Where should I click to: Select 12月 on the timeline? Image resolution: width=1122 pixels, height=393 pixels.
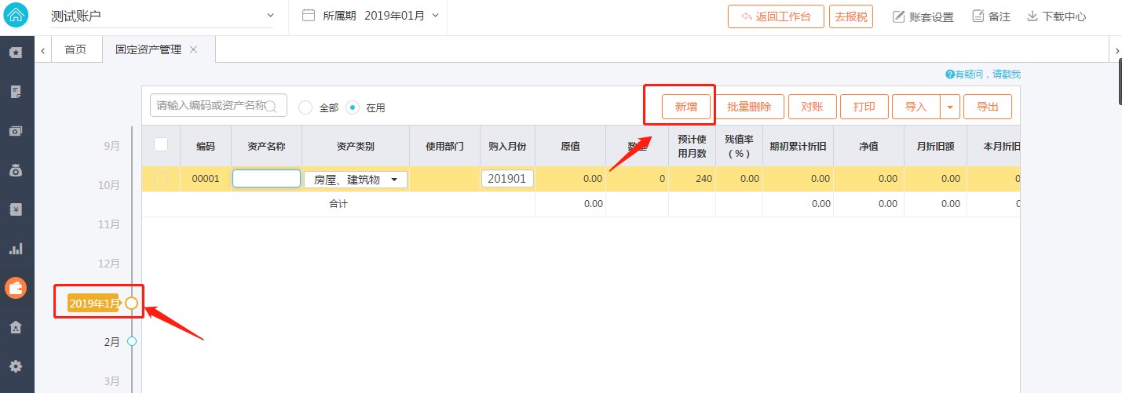click(109, 264)
